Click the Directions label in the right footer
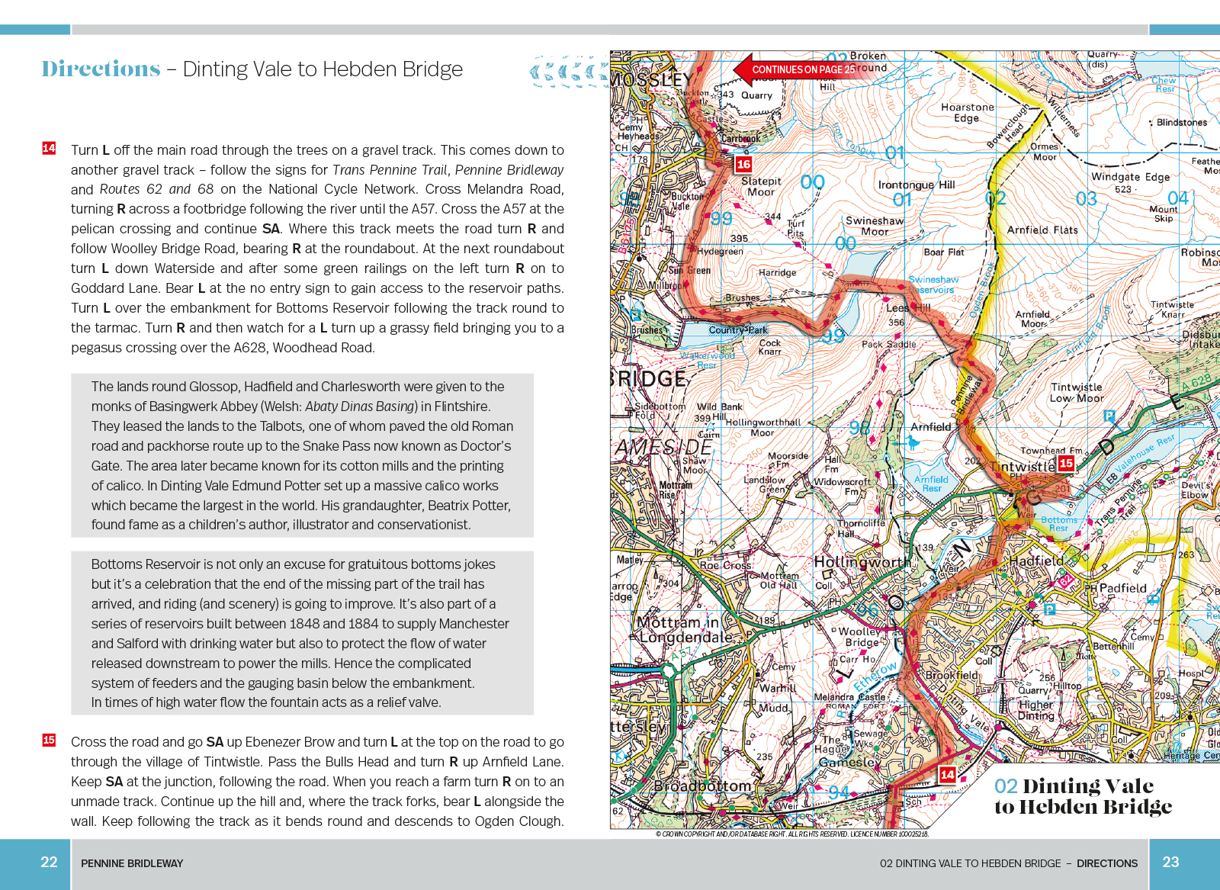Image resolution: width=1220 pixels, height=890 pixels. click(1106, 863)
